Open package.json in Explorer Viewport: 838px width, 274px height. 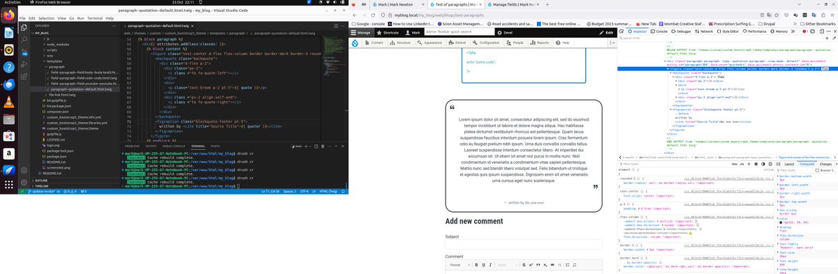[57, 156]
